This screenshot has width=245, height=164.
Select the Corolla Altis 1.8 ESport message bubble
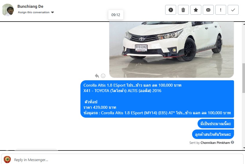tap(157, 99)
